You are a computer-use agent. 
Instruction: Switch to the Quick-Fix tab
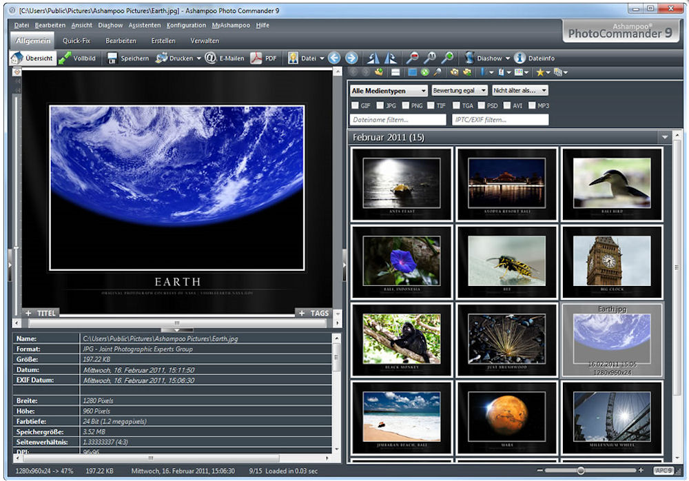76,41
